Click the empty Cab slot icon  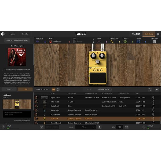[x=75, y=42]
